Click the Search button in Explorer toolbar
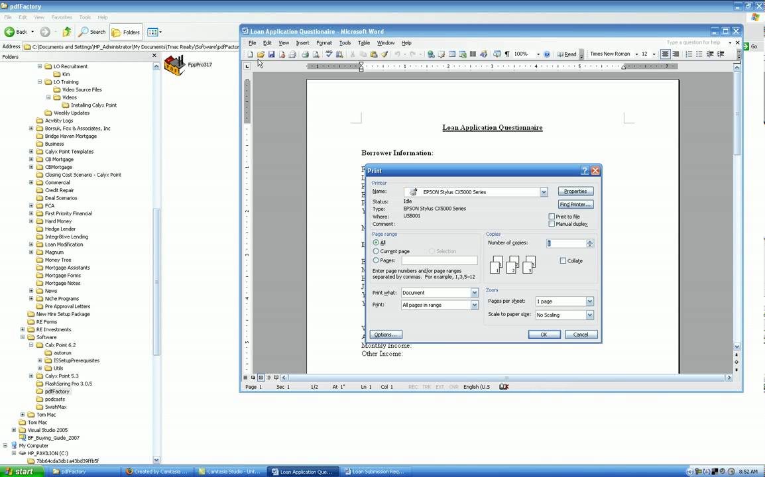This screenshot has height=477, width=765. pyautogui.click(x=92, y=32)
